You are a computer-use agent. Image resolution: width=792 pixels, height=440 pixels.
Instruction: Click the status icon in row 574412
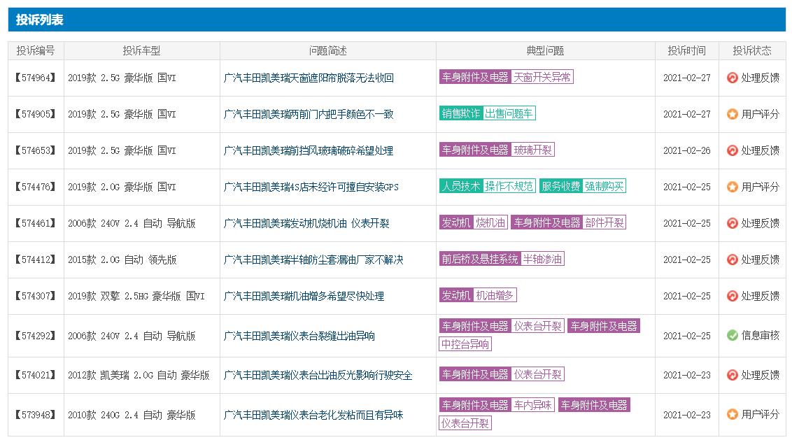(x=732, y=260)
